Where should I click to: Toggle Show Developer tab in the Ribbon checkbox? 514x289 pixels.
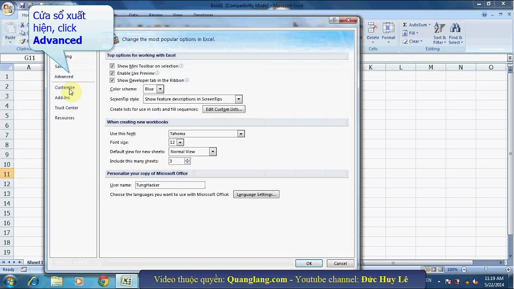click(x=112, y=80)
